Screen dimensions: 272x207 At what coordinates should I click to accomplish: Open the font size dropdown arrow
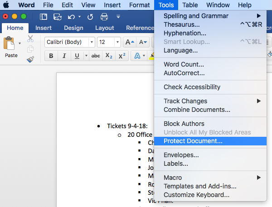(x=117, y=42)
